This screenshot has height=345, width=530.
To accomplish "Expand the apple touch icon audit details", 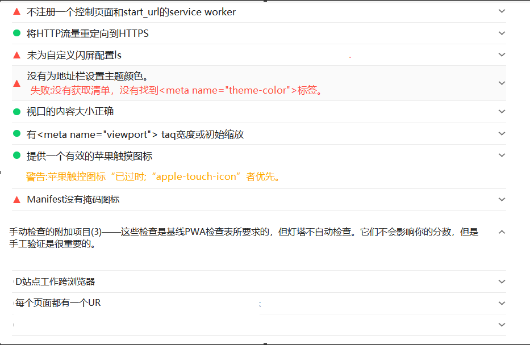I will click(x=502, y=154).
